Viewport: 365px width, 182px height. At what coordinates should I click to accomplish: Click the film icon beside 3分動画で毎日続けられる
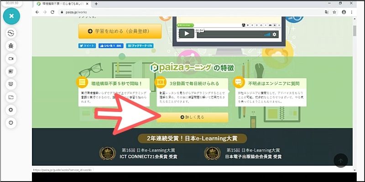[x=161, y=82]
